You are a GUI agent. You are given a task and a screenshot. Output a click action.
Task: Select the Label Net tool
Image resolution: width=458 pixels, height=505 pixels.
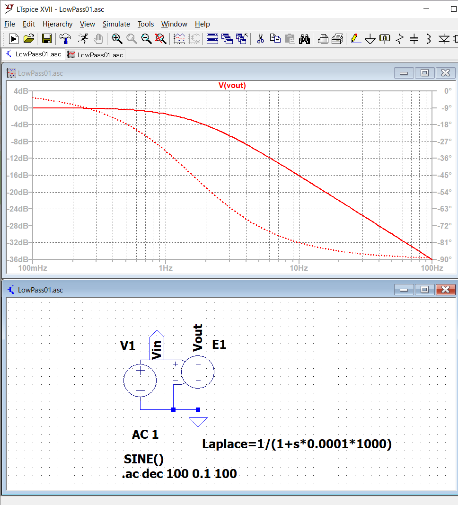tap(385, 39)
